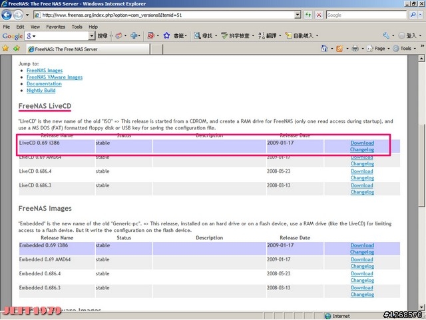
Task: Open the recent pages dropdown next to Forward
Action: coord(27,15)
